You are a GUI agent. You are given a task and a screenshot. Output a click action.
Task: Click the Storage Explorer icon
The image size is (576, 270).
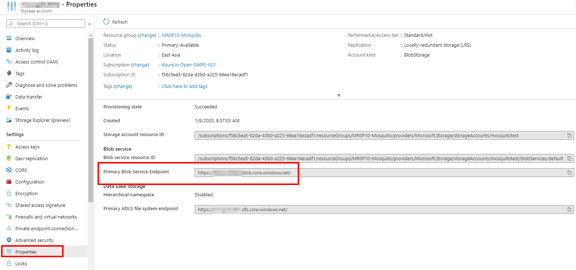point(9,120)
